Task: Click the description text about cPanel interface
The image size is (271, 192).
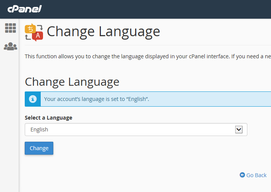Action: [148, 56]
